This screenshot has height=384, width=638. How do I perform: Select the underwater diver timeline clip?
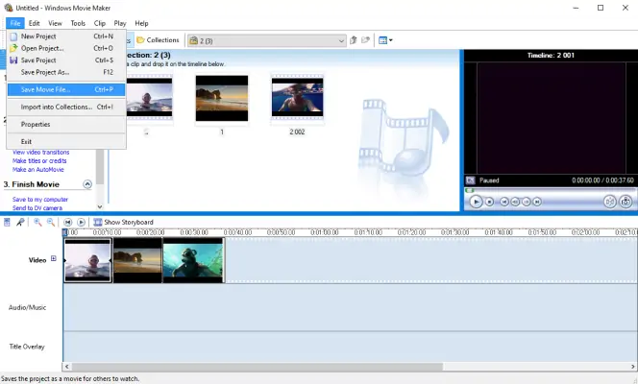coord(194,260)
